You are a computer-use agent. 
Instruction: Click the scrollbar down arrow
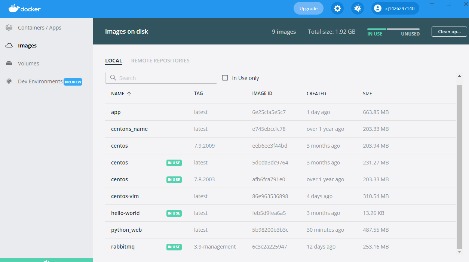point(460,252)
